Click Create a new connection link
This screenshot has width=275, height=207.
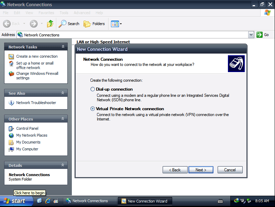coord(37,56)
